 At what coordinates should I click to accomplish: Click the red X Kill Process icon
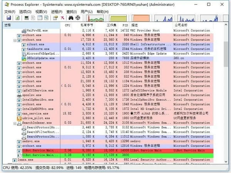pos(62,18)
